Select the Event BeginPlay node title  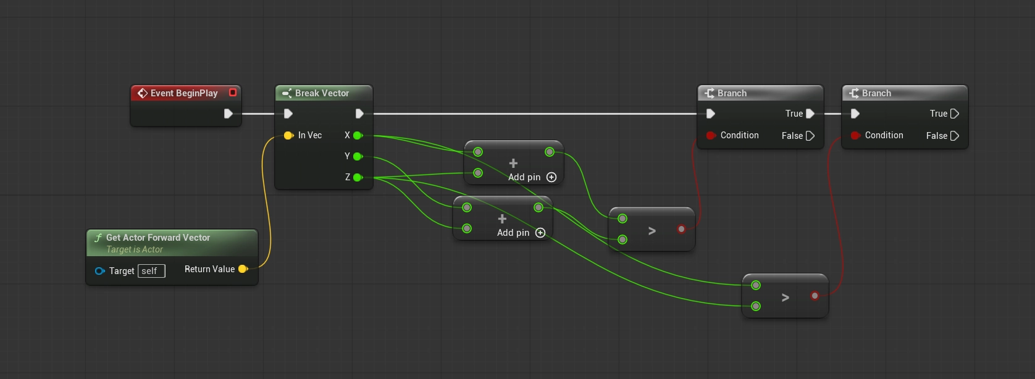click(x=184, y=93)
